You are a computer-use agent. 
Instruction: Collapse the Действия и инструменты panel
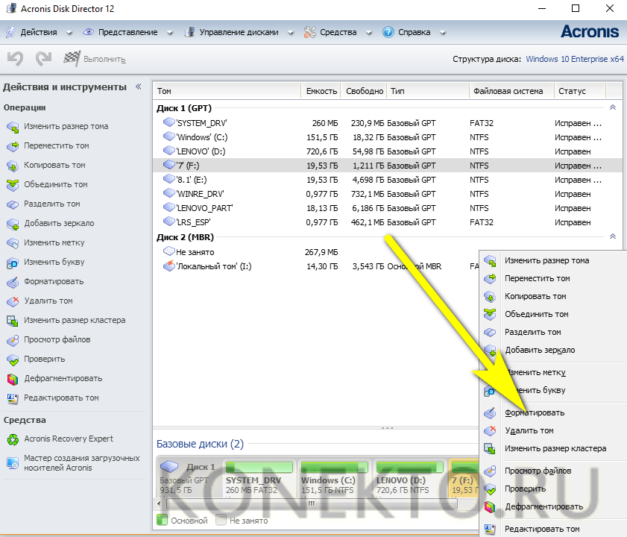click(x=138, y=87)
